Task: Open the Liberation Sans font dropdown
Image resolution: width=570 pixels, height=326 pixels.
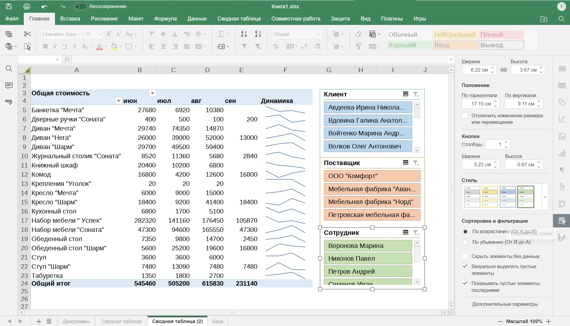Action: coord(79,34)
